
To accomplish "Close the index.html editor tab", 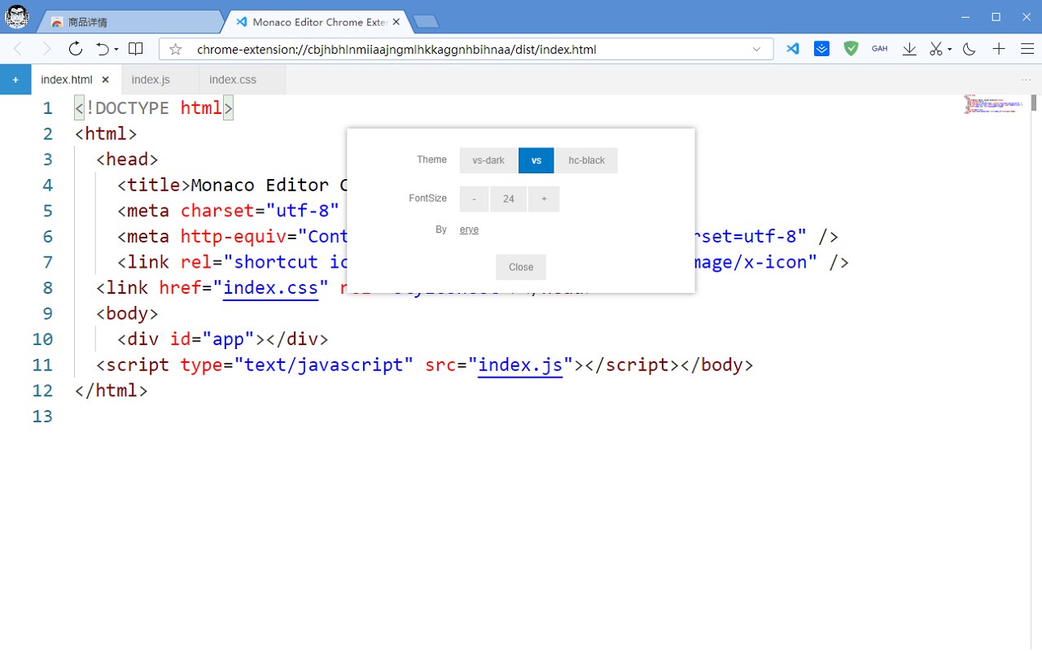I will click(106, 80).
